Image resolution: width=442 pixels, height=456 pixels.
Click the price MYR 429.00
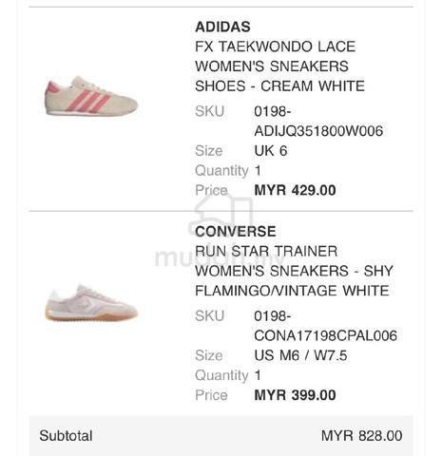click(x=295, y=190)
